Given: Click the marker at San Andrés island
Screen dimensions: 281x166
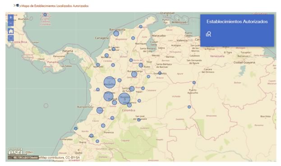Looking at the screenshot, I should (x=45, y=14).
